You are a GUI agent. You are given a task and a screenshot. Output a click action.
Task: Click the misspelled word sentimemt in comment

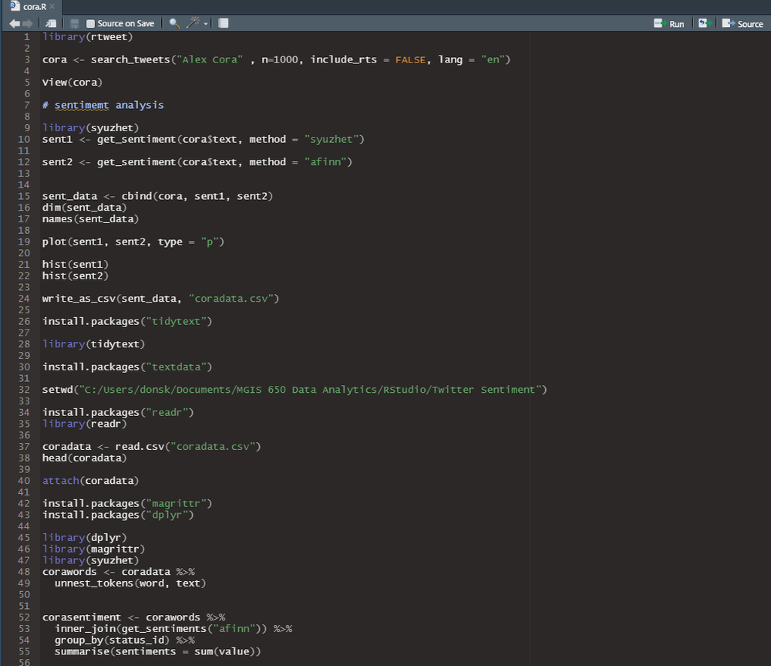click(82, 105)
